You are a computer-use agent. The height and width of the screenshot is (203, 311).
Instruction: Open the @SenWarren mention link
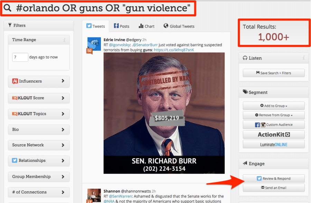120,196
